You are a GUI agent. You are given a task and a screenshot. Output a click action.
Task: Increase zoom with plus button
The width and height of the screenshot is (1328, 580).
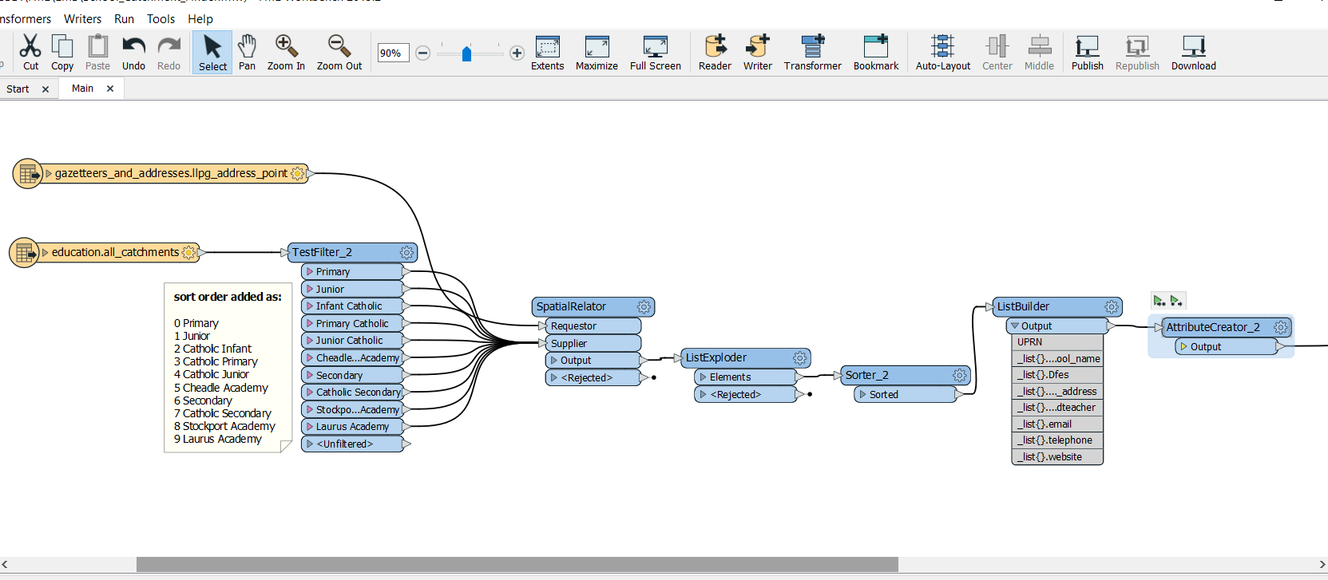517,53
